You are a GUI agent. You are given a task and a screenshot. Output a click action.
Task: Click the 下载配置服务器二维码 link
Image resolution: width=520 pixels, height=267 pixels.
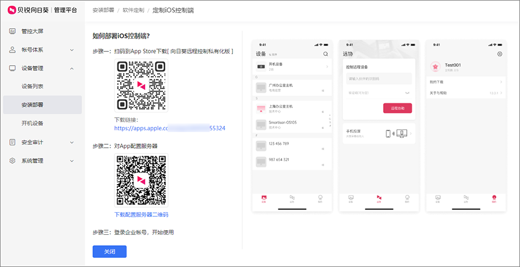point(142,215)
